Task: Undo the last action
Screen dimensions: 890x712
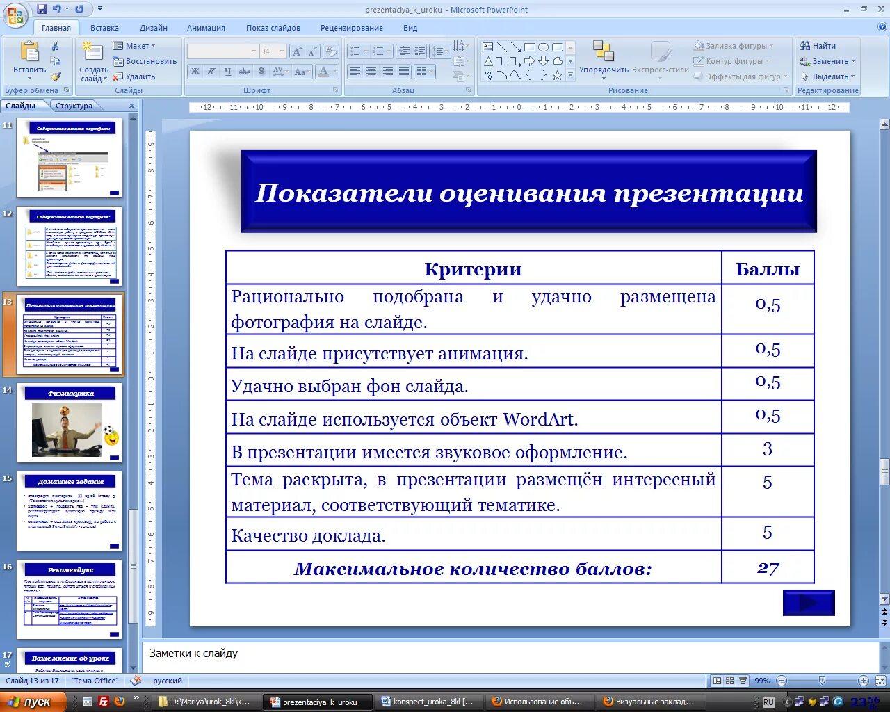Action: [57, 10]
